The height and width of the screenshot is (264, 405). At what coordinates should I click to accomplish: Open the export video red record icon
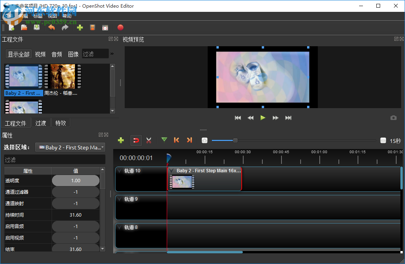tap(120, 27)
